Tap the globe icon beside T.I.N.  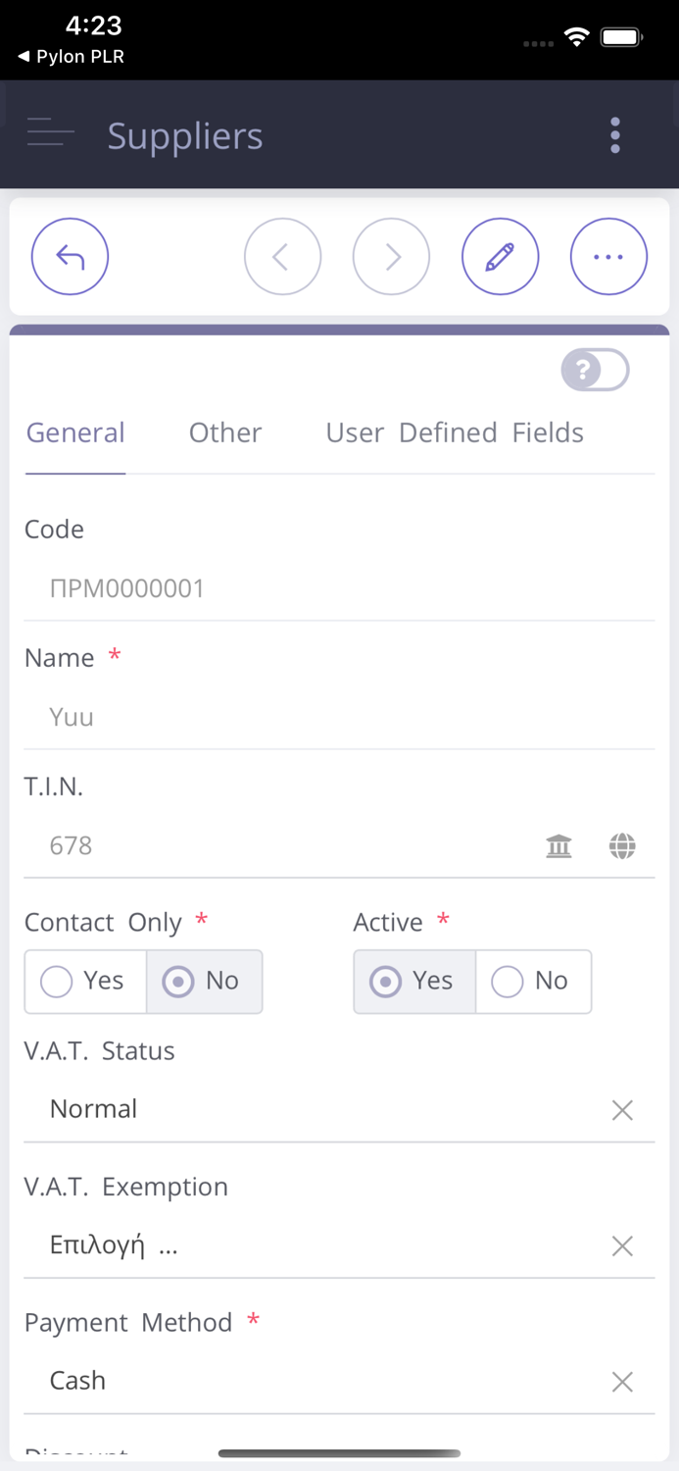click(x=622, y=845)
